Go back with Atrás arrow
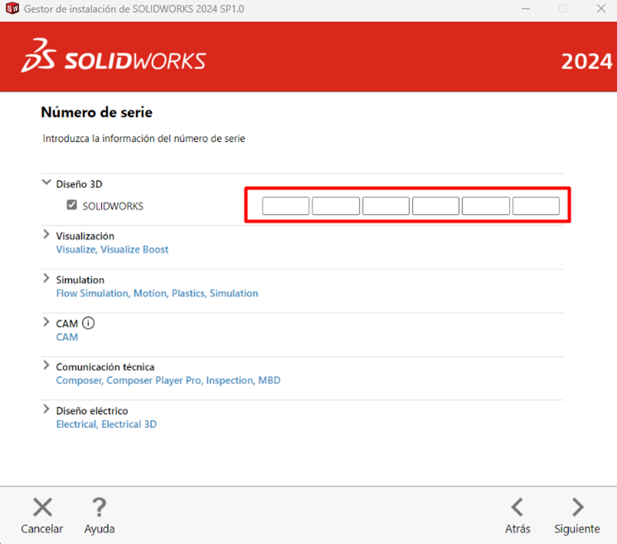617x544 pixels. pyautogui.click(x=517, y=507)
